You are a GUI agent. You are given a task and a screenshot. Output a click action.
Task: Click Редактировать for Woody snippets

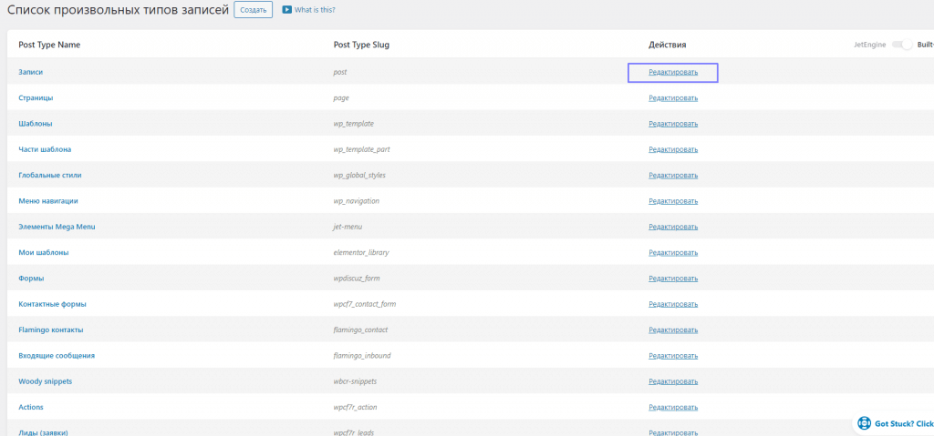[673, 382]
